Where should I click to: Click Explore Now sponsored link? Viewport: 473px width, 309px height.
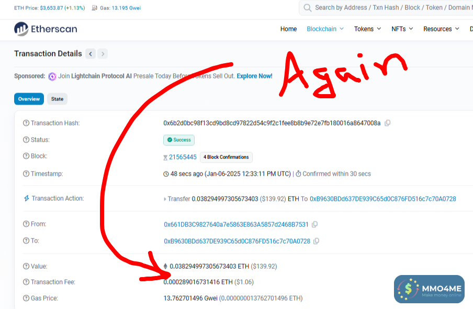tap(254, 76)
